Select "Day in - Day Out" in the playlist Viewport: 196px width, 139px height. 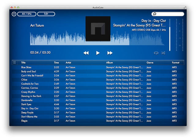(98, 108)
